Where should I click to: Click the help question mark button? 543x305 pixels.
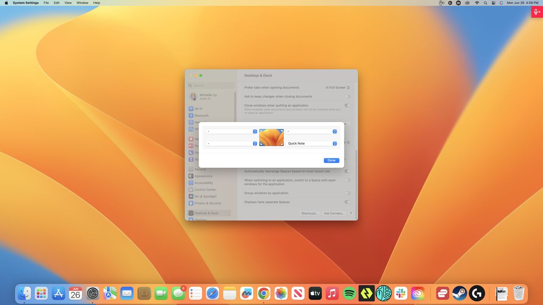pos(351,213)
